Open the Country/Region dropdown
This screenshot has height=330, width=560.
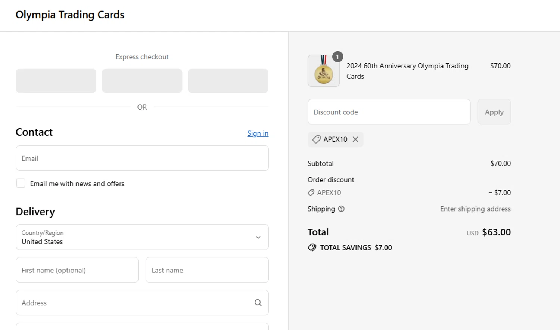[x=142, y=237]
